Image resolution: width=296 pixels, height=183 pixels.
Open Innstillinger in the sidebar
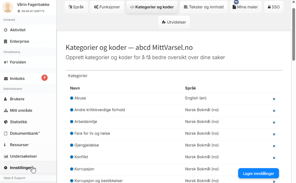click(x=21, y=168)
